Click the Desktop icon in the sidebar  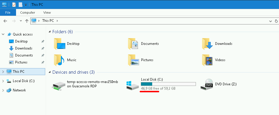11,41
